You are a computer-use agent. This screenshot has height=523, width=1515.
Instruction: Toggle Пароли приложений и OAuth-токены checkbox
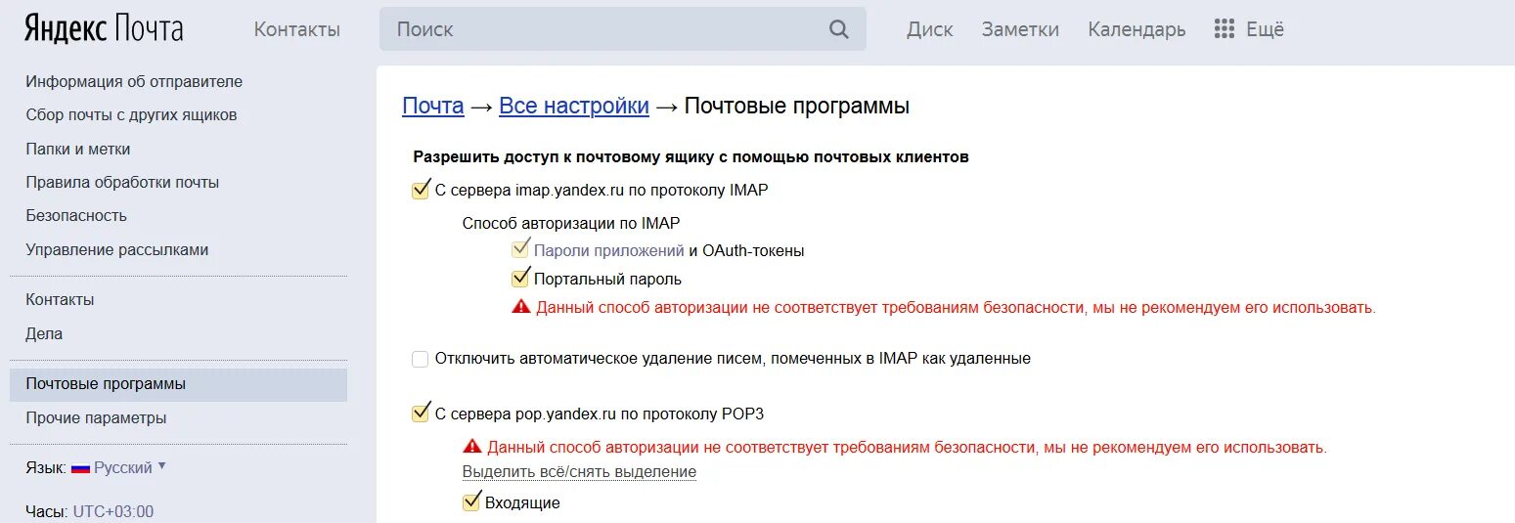(520, 249)
